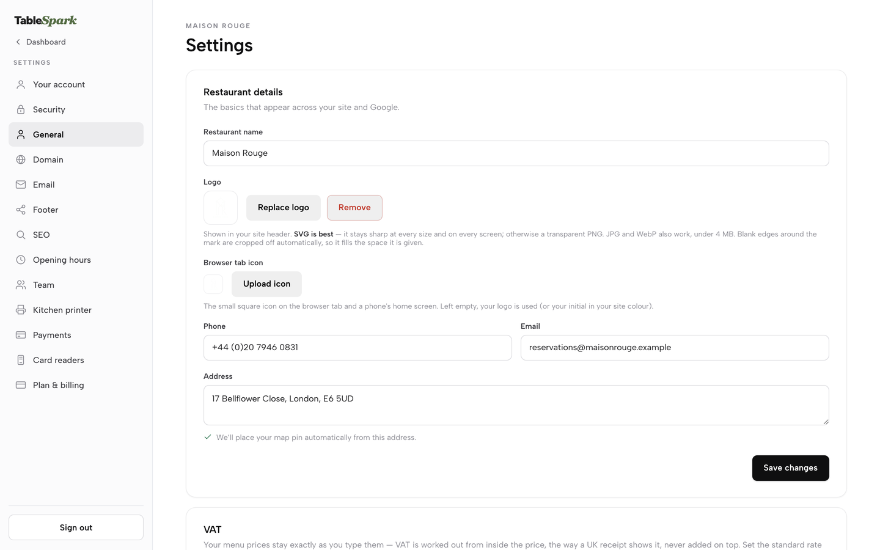Click the card icon for Plan & billing
This screenshot has height=550, width=880.
21,385
